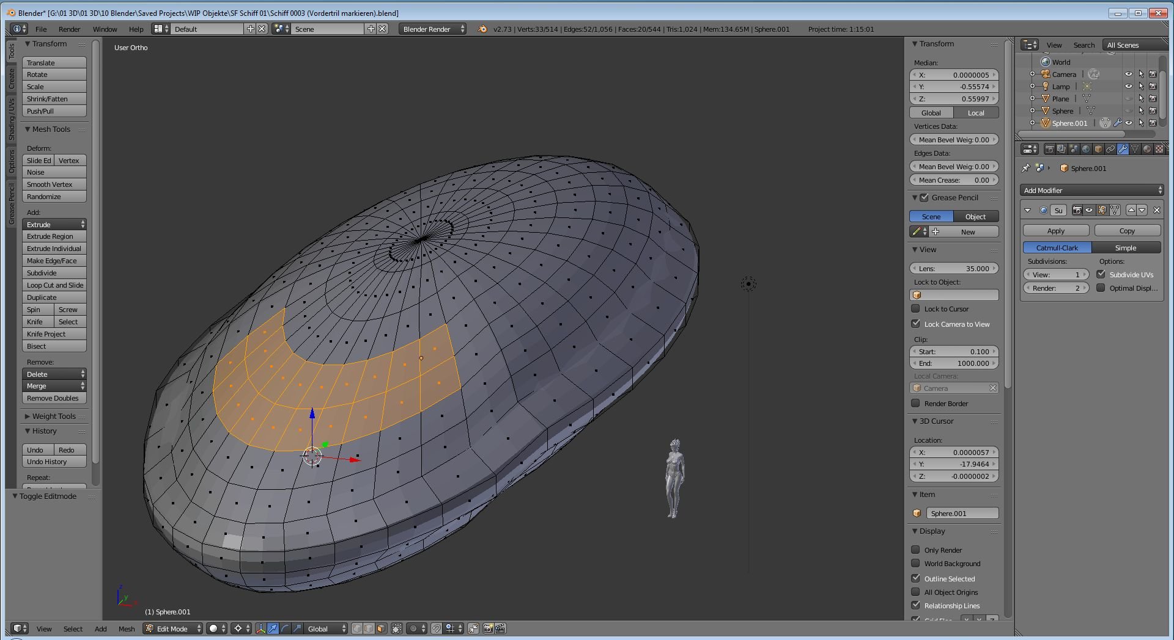
Task: Click Apply on the Subsurf modifier
Action: pos(1055,231)
